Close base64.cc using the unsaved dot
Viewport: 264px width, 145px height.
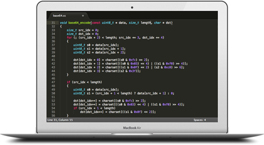tap(83, 16)
